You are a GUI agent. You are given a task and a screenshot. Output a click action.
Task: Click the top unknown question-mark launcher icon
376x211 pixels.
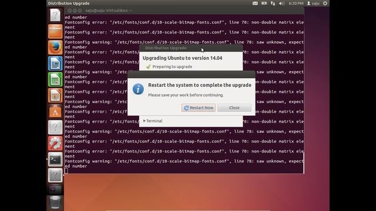55,15
